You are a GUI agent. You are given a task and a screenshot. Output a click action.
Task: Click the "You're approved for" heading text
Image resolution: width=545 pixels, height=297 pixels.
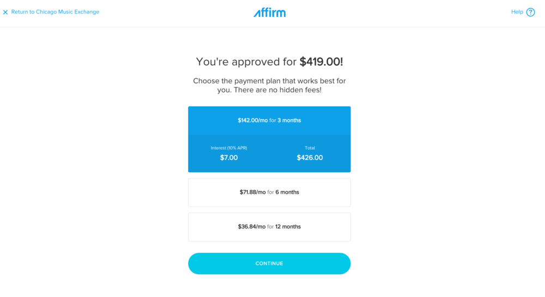[246, 62]
